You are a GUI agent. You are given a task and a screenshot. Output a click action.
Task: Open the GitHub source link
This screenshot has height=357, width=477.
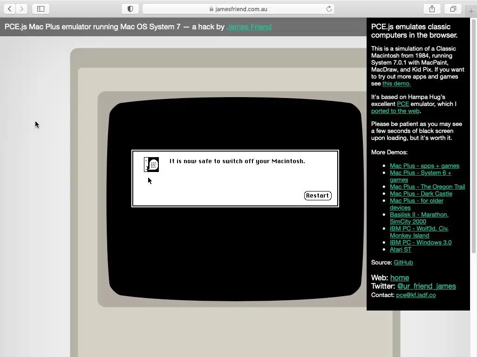[403, 263]
